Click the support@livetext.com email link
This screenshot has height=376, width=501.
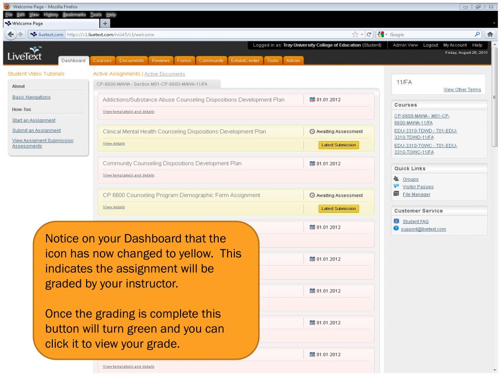(423, 229)
